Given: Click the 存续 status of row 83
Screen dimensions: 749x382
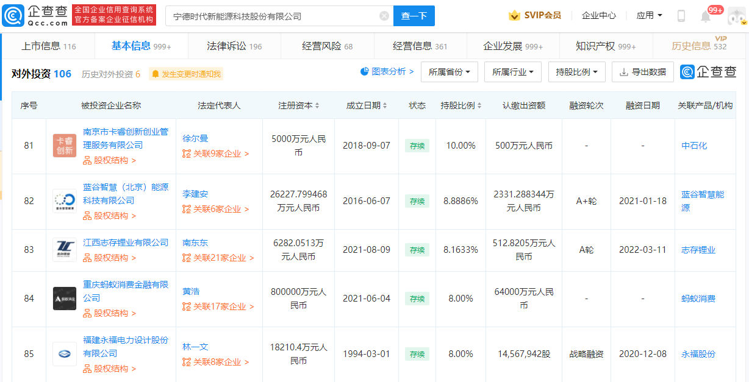Looking at the screenshot, I should point(417,250).
